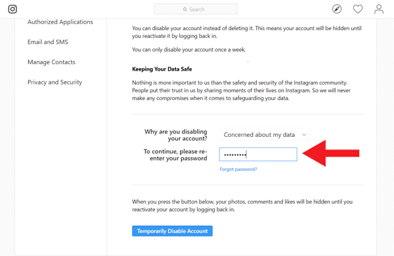
Task: Open the Explore compass icon
Action: [337, 9]
